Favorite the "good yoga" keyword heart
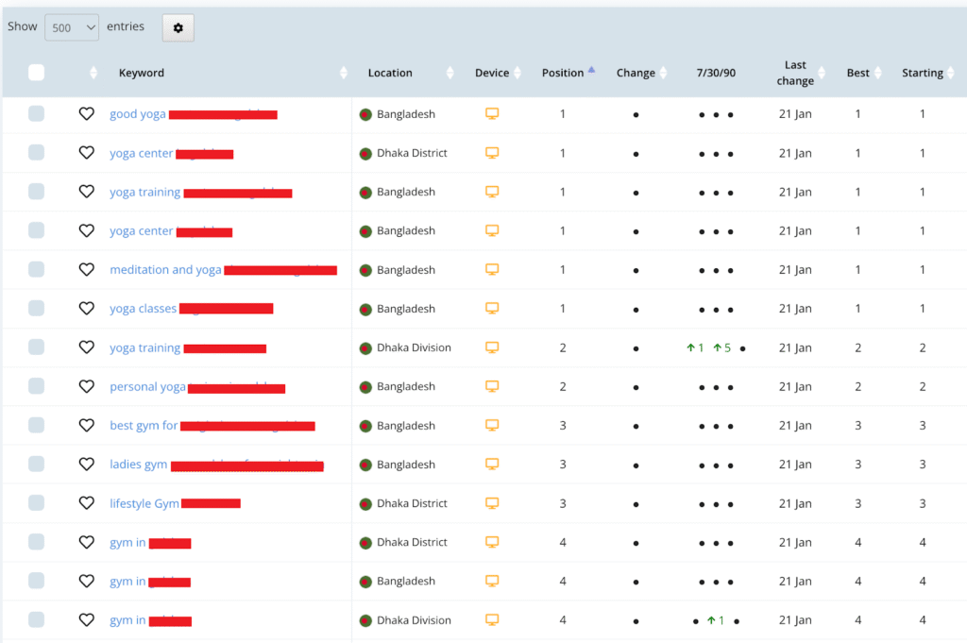 pyautogui.click(x=86, y=114)
